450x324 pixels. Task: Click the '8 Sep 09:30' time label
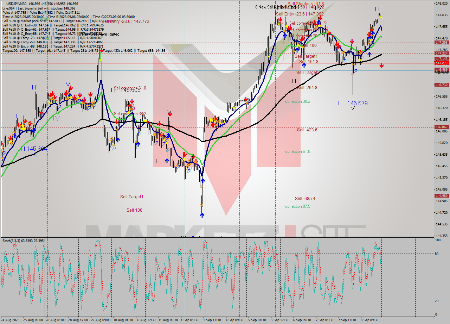click(370, 320)
